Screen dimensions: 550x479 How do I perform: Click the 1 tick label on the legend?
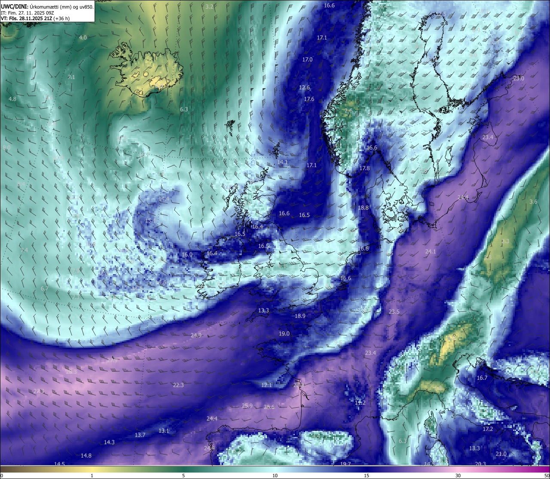click(92, 476)
